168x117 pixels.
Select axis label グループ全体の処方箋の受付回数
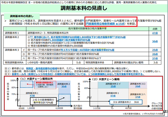157,106
